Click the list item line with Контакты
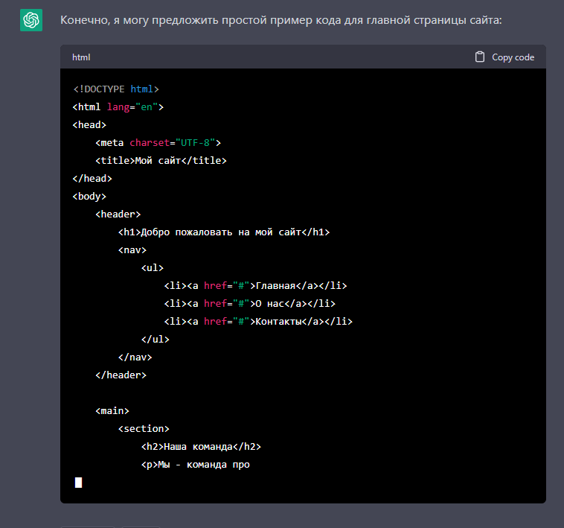This screenshot has height=528, width=564. tap(258, 322)
